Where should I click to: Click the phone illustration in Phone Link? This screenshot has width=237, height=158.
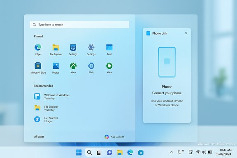(167, 62)
